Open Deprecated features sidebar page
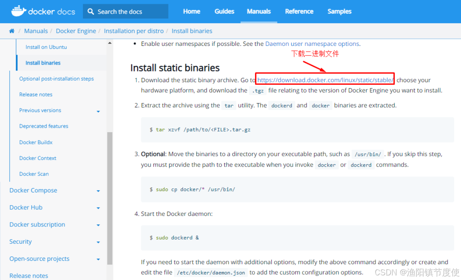This screenshot has width=461, height=280. tap(44, 126)
